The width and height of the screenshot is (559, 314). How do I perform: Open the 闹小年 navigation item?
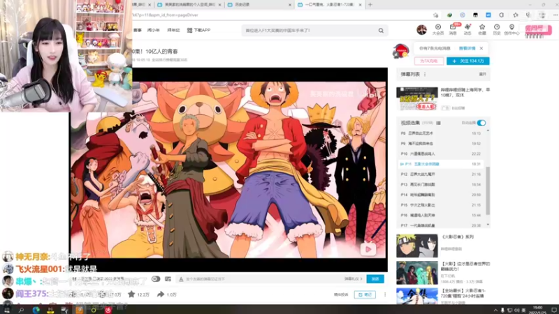click(x=153, y=30)
